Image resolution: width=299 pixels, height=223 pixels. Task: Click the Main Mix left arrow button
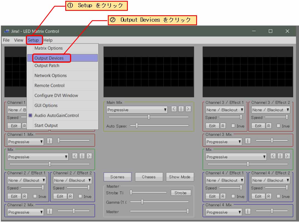coord(174,109)
